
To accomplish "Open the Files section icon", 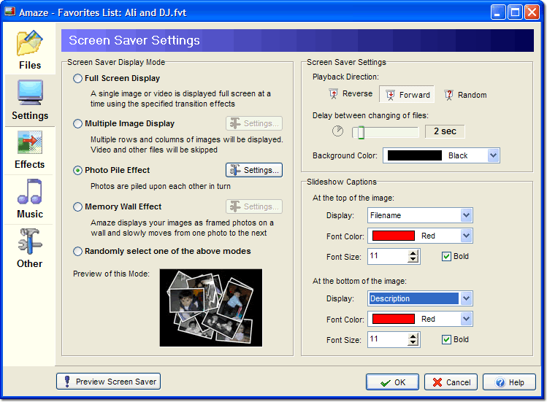I will [29, 43].
